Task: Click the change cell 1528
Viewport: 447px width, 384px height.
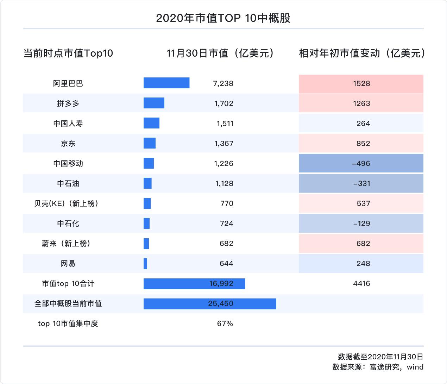Action: click(361, 84)
